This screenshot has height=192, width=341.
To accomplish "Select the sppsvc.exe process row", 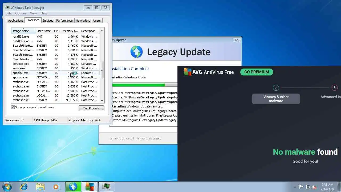I will point(55,77).
